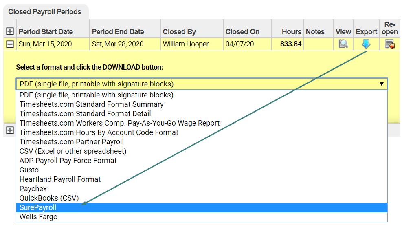
Task: Open the Closed Payroll Periods tab
Action: pos(46,12)
